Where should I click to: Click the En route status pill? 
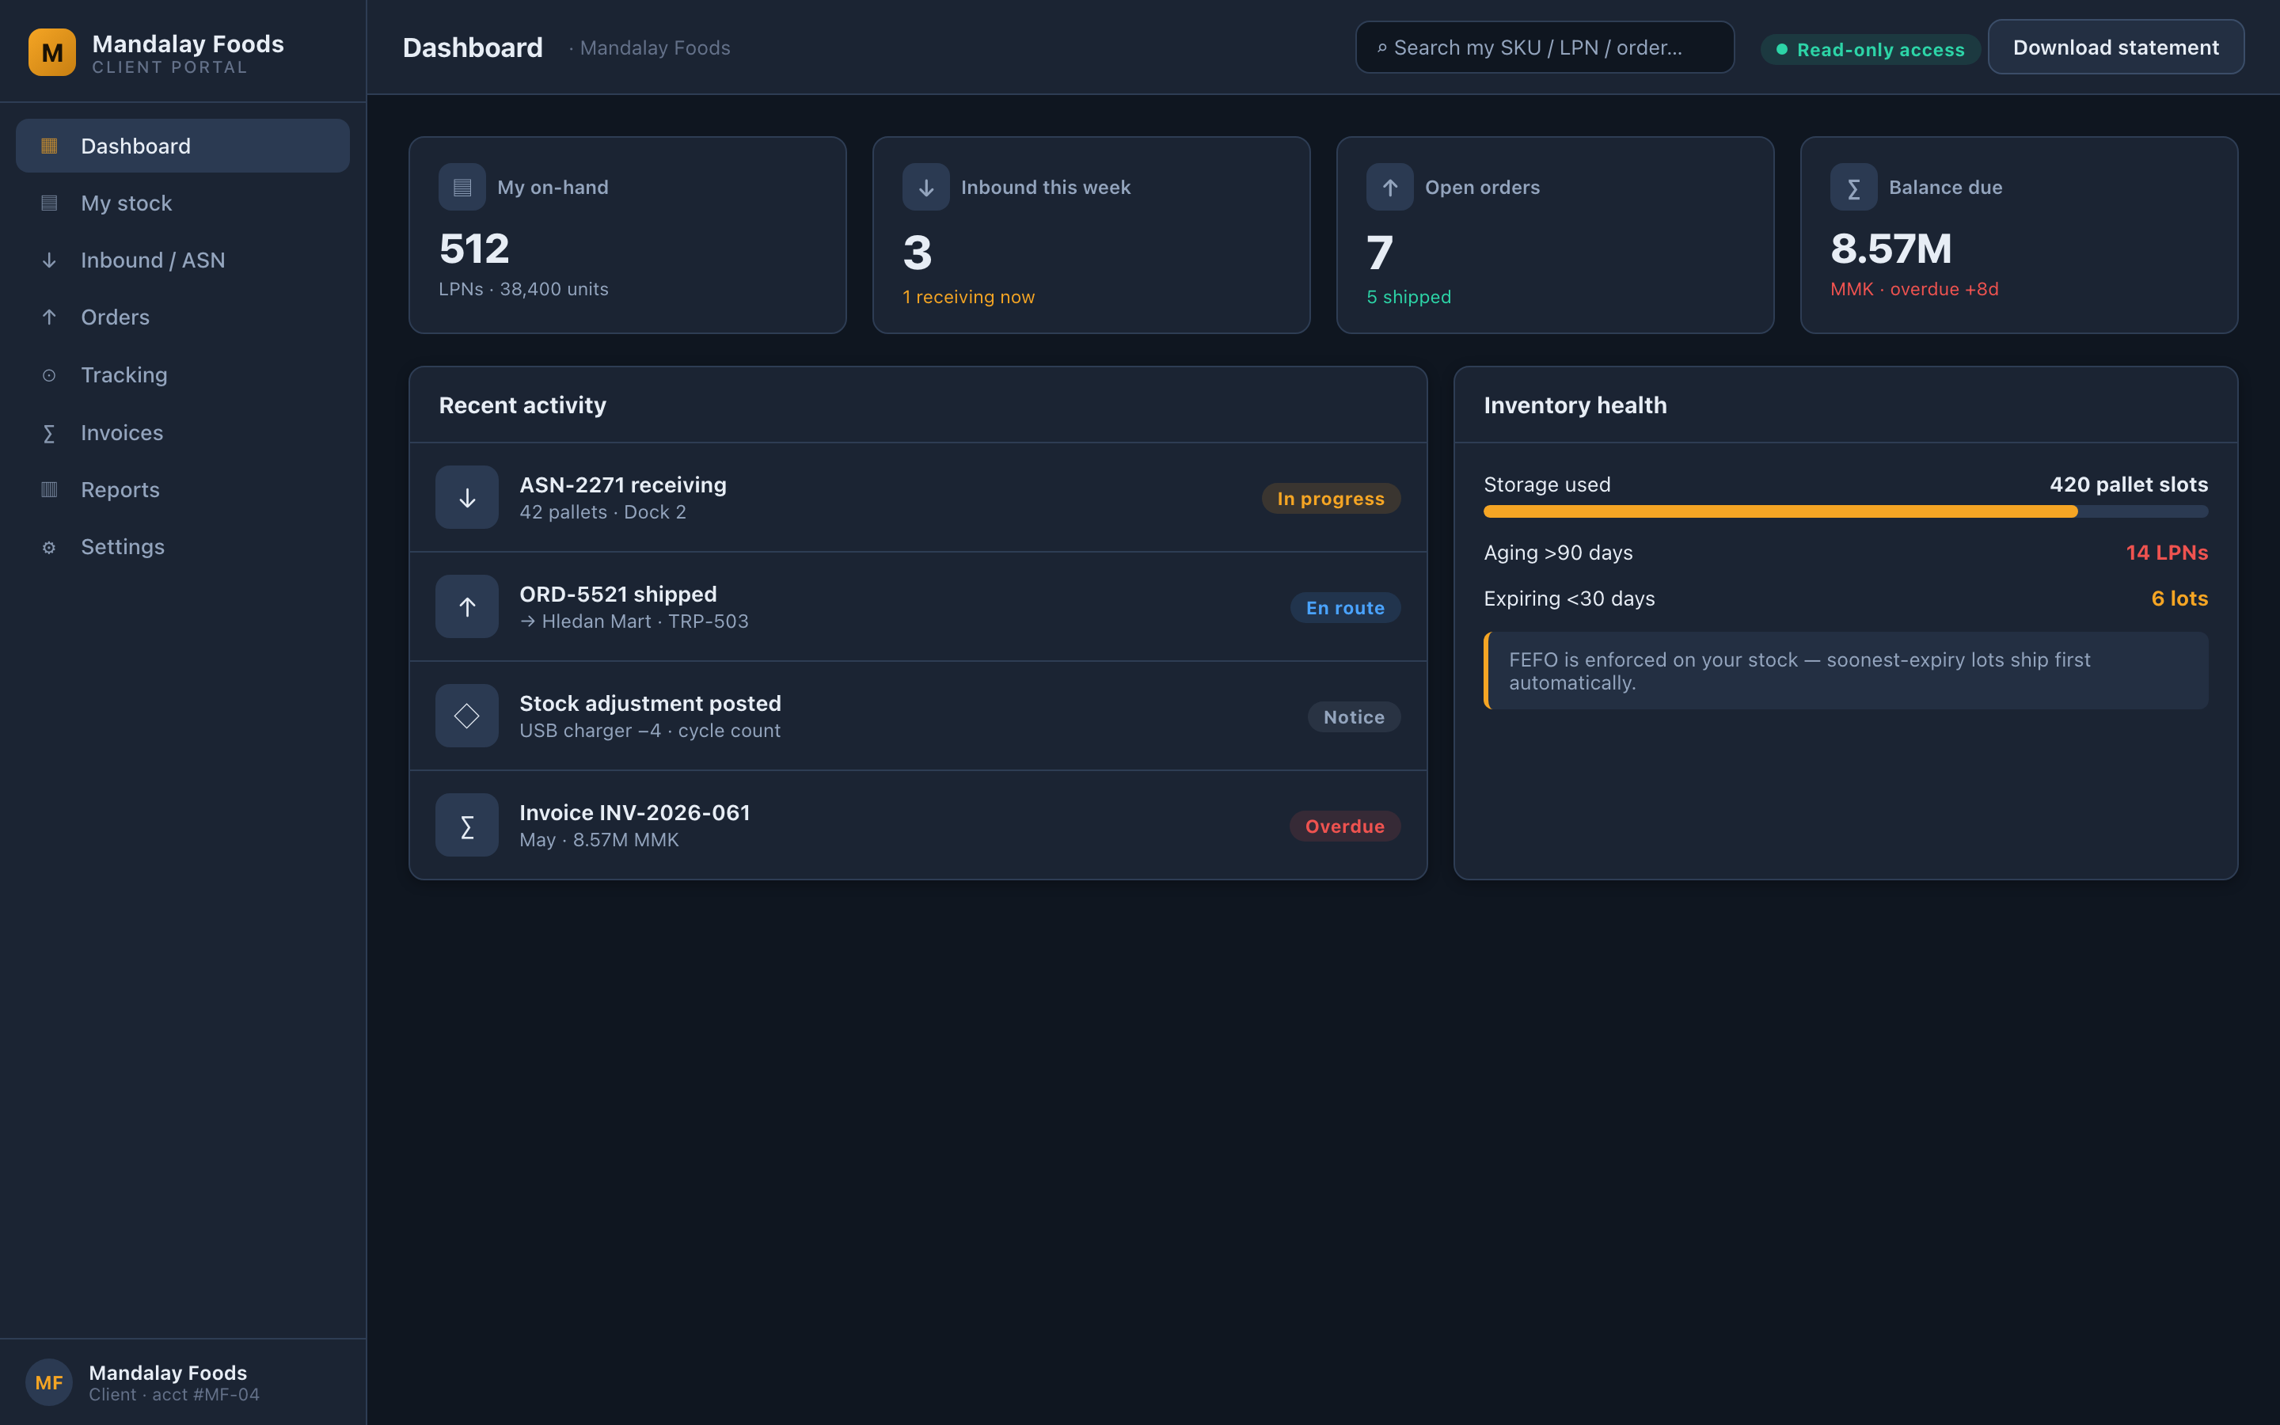pos(1345,608)
